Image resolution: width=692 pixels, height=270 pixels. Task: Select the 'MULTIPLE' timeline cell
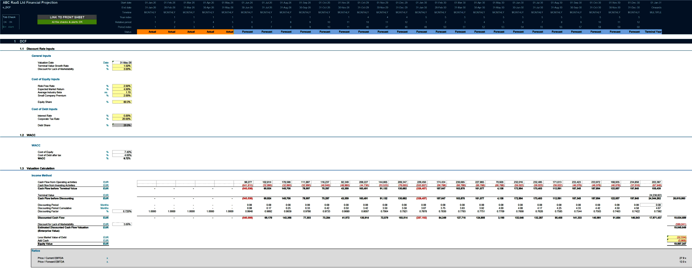656,12
